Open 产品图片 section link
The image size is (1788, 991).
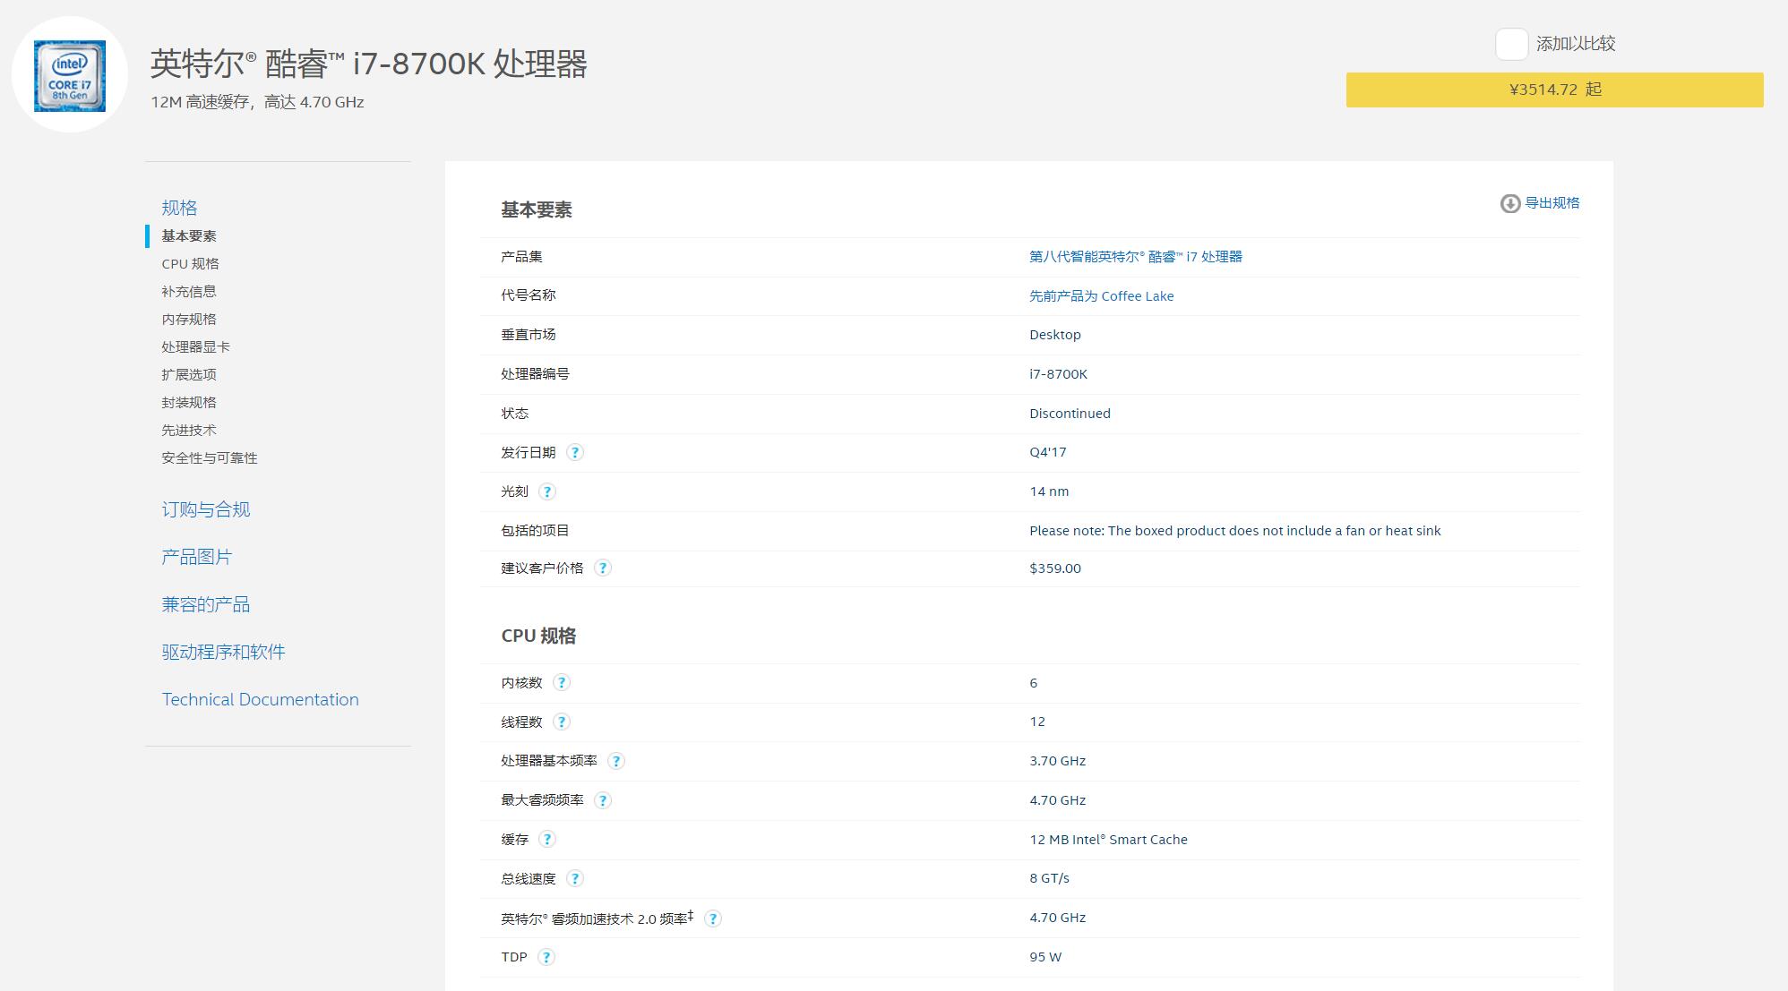(x=197, y=557)
